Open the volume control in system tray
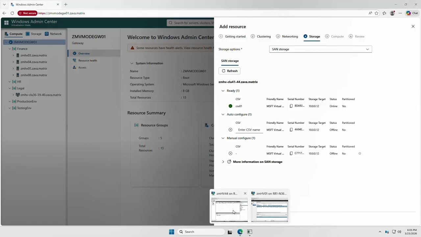Viewport: 421px width, 237px height. [399, 232]
